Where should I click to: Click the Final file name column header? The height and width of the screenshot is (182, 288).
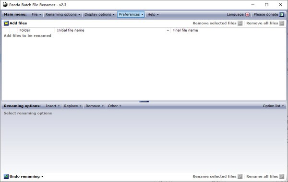(x=228, y=30)
